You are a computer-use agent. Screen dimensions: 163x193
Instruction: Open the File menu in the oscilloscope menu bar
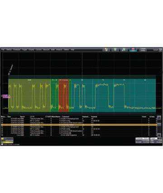point(3,49)
